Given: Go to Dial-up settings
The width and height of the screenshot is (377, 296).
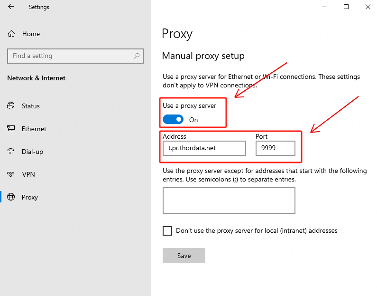Looking at the screenshot, I should (32, 152).
